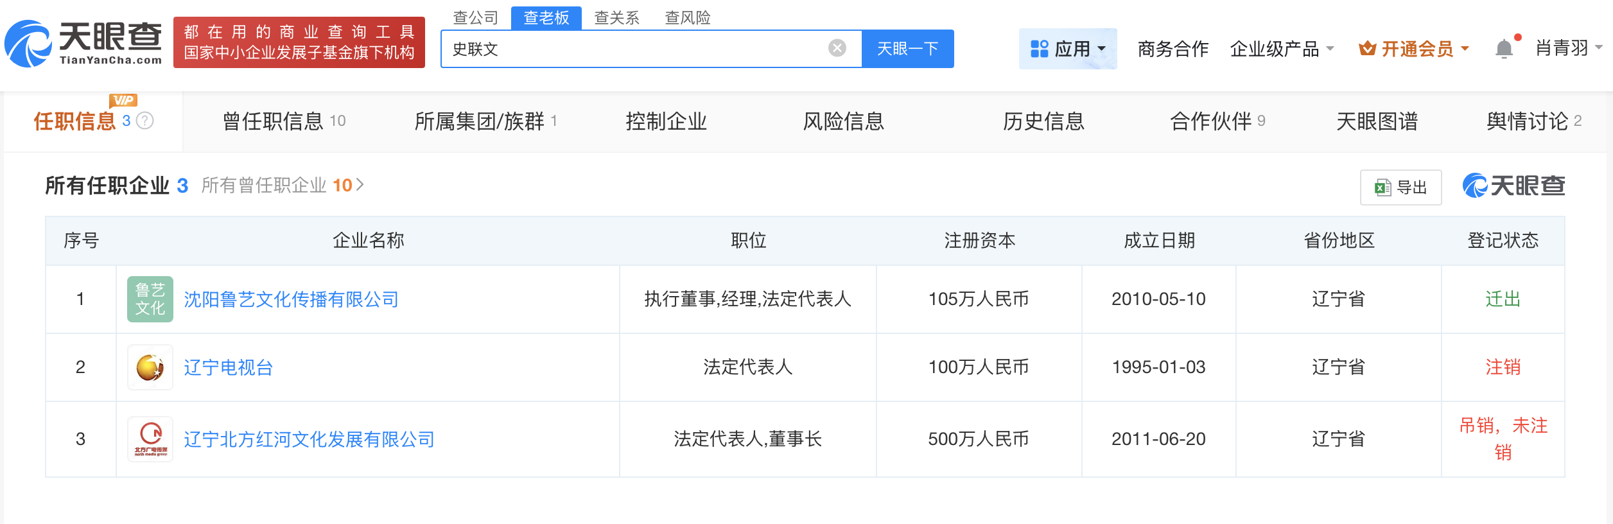1613x524 pixels.
Task: Focus the search field containing 史联文
Action: pos(636,49)
